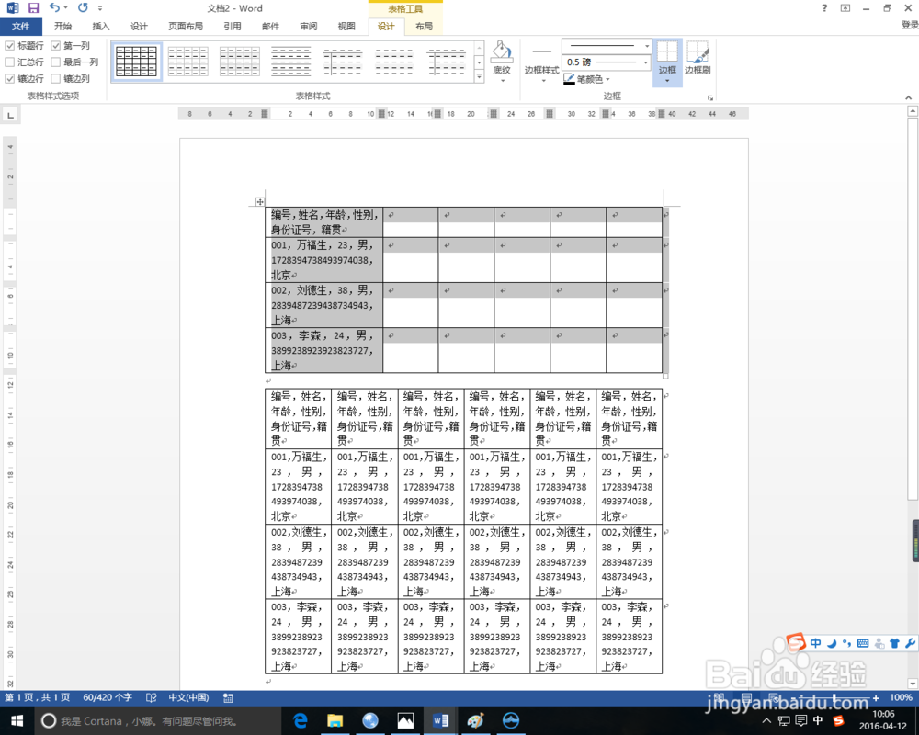The height and width of the screenshot is (735, 919).
Task: Toggle the 镶边行 banded rows checkbox
Action: pyautogui.click(x=10, y=78)
